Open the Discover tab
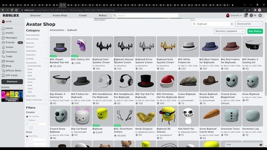Screen dimensions: 267x150 (35, 15)
